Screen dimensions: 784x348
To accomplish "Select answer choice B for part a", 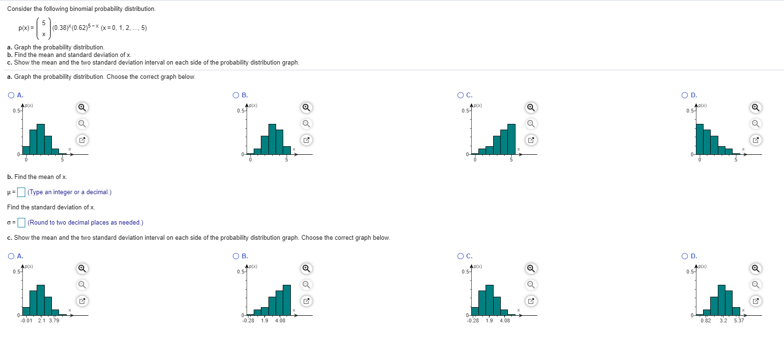I will [236, 95].
